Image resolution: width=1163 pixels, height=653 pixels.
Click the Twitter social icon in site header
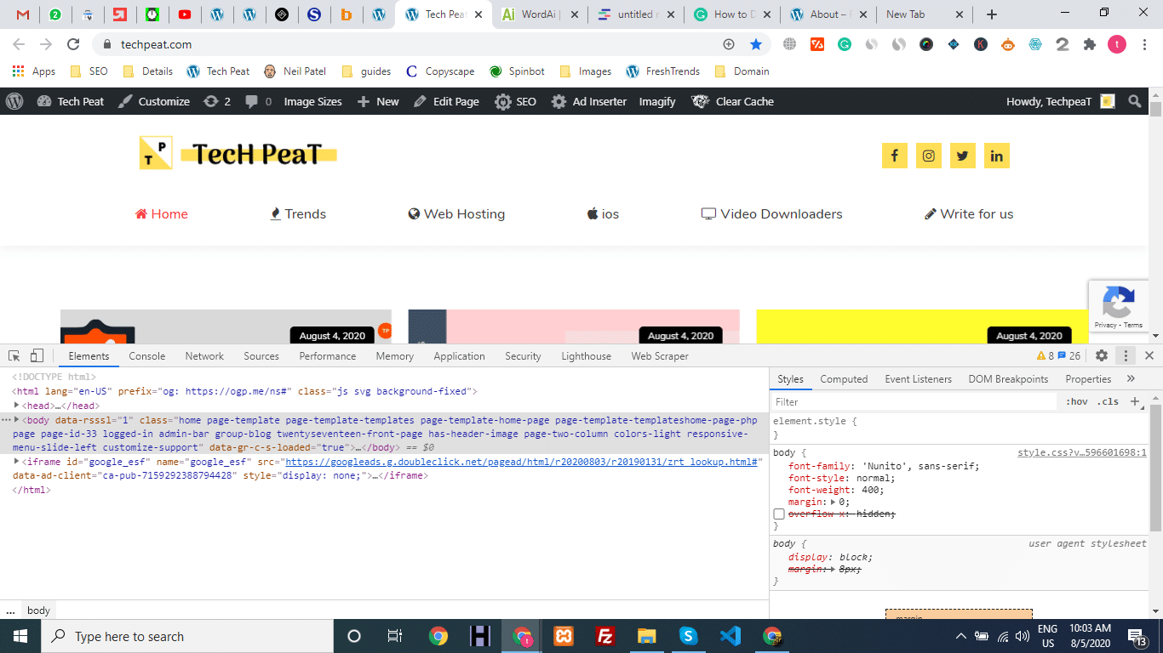[962, 156]
